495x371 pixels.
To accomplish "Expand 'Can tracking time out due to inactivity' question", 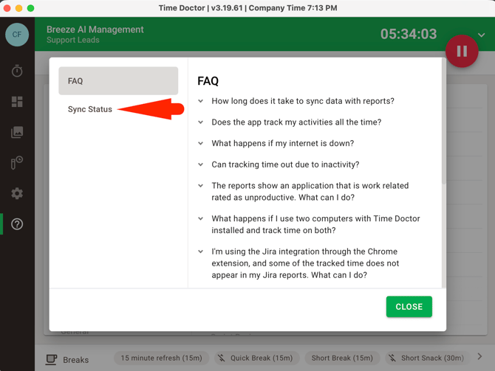I will click(x=279, y=164).
